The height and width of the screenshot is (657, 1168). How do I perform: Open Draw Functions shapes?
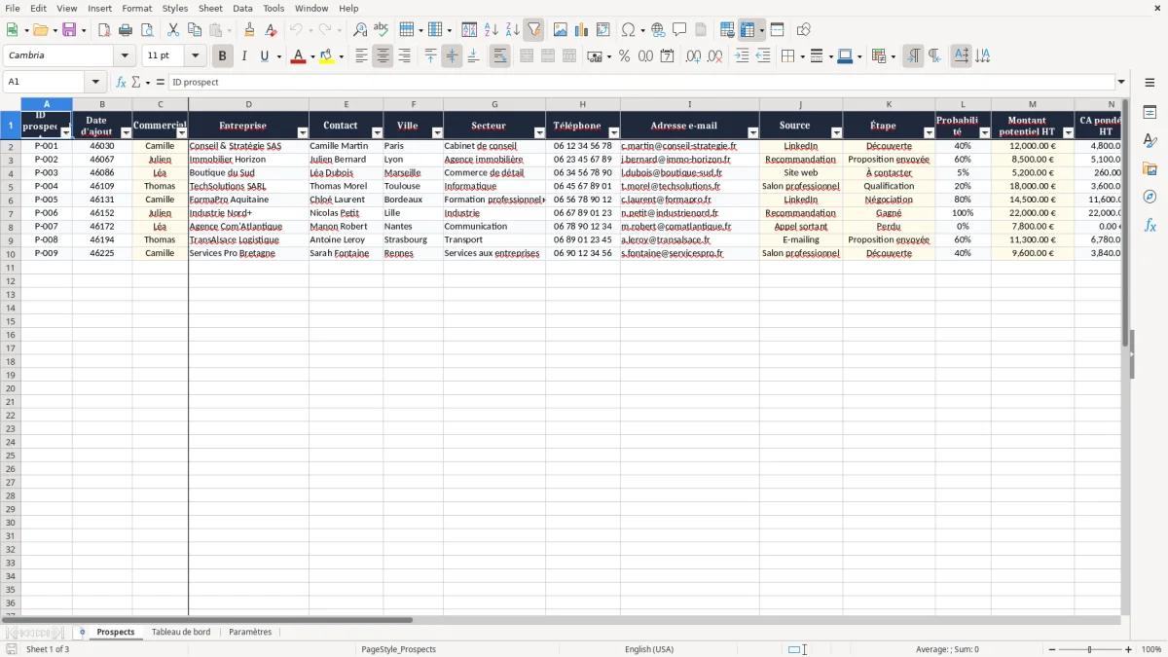tap(804, 30)
